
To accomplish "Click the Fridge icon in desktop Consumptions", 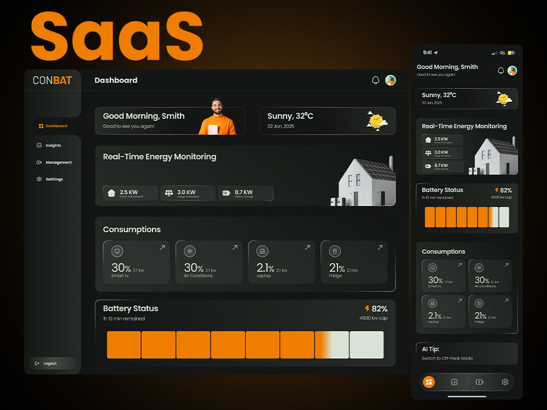I will tap(335, 251).
